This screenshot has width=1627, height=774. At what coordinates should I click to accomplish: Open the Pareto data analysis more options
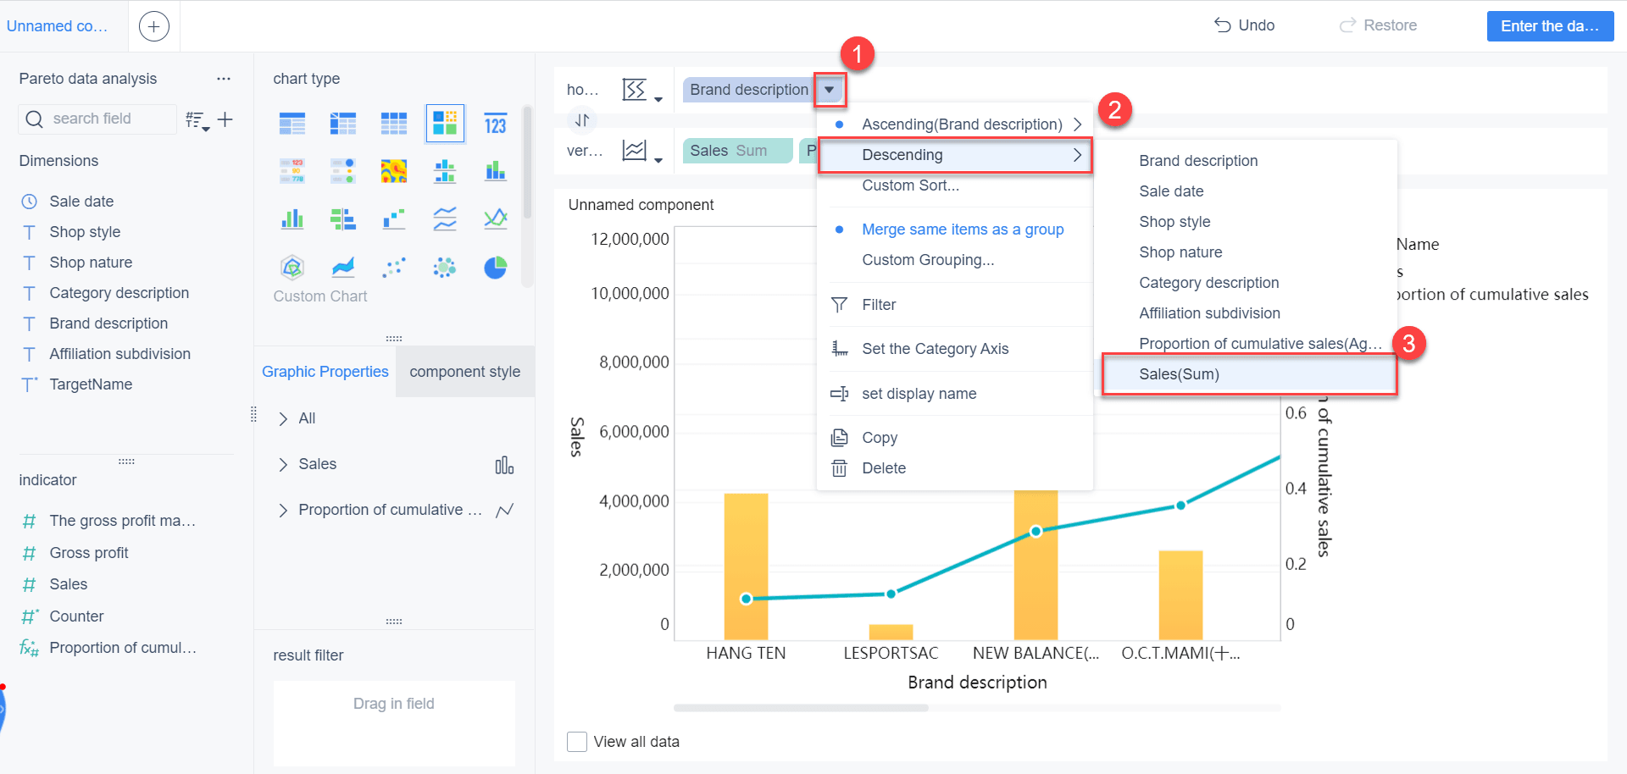pyautogui.click(x=224, y=79)
